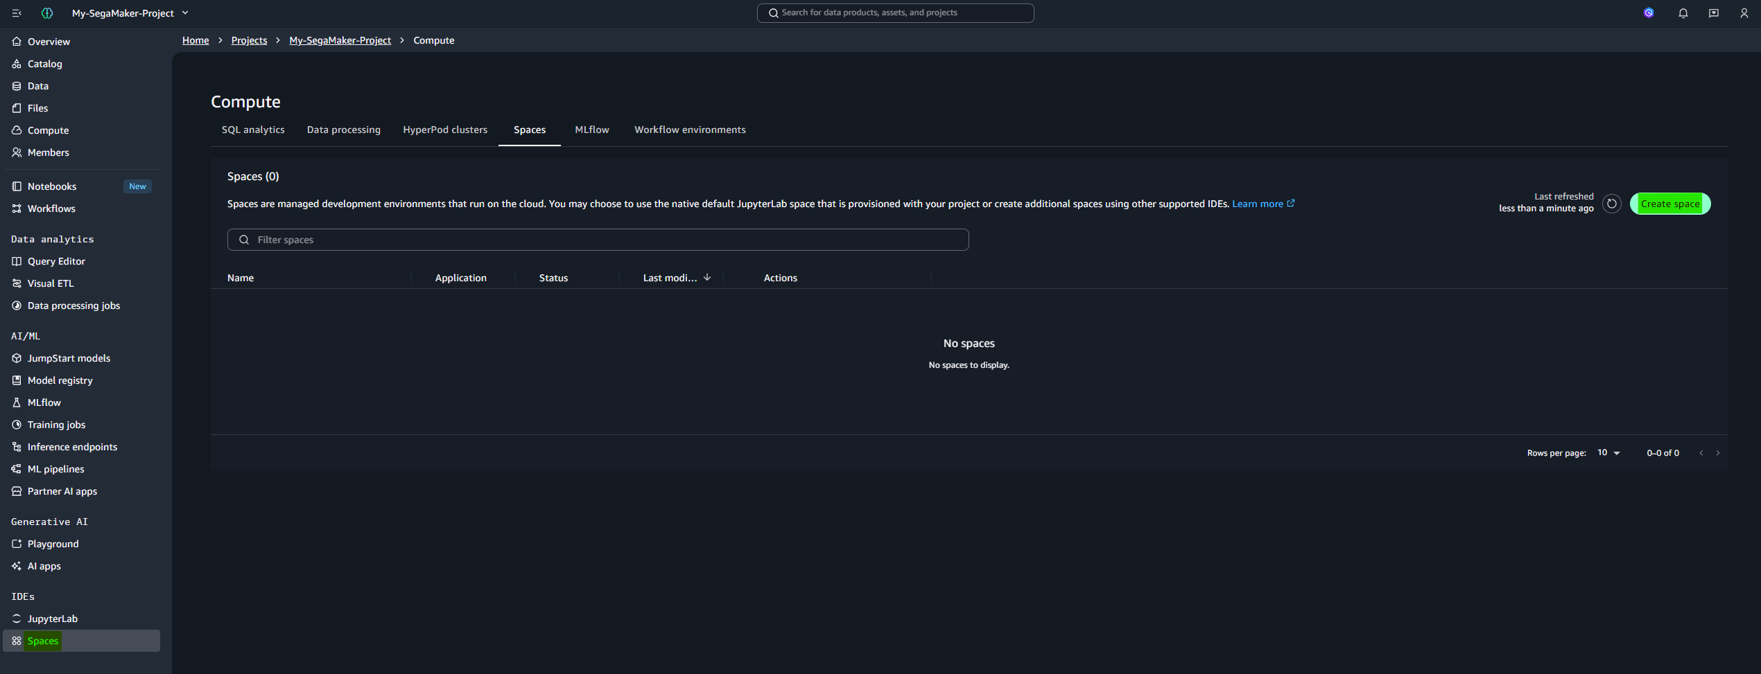Viewport: 1761px width, 674px height.
Task: Click the Filter spaces field
Action: click(x=598, y=240)
